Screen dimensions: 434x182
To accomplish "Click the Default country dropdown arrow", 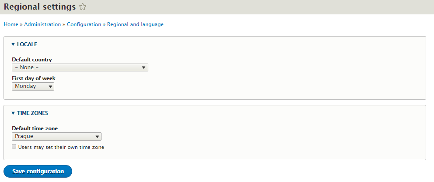I will pyautogui.click(x=143, y=67).
